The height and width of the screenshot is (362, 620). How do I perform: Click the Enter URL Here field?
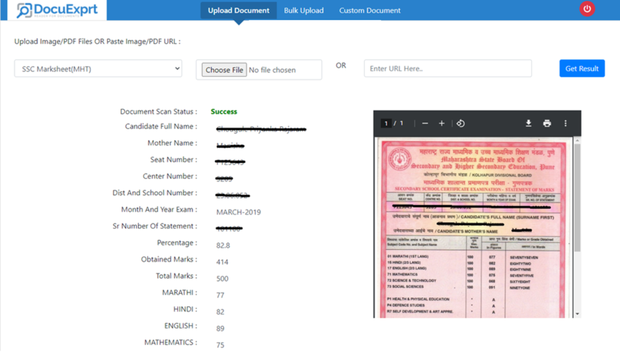tap(447, 68)
